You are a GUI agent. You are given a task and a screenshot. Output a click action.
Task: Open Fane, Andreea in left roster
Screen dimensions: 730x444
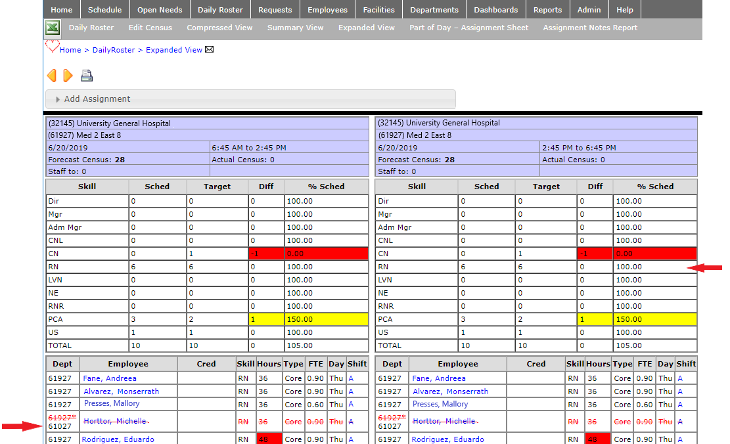click(x=110, y=378)
